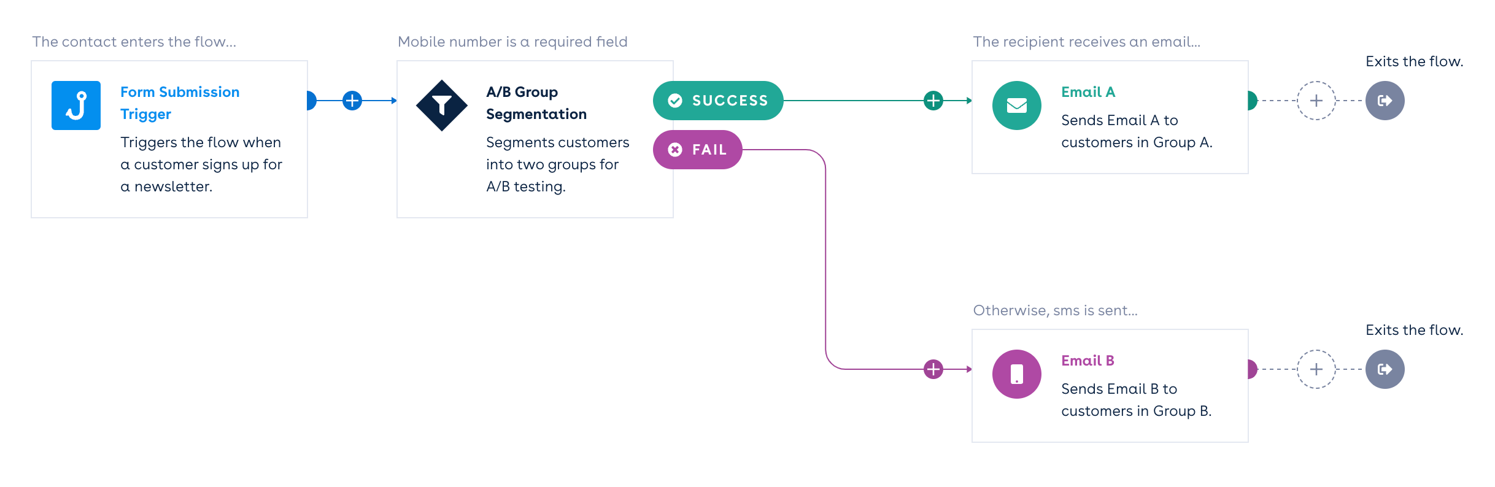The image size is (1495, 487).
Task: Click the diamond funnel segmentation icon
Action: [442, 105]
